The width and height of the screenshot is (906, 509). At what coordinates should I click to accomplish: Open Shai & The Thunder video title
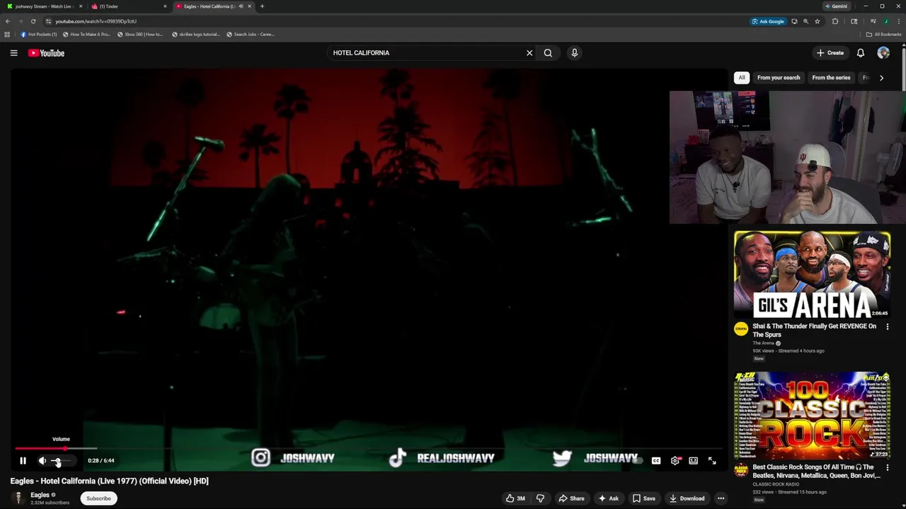pos(814,330)
